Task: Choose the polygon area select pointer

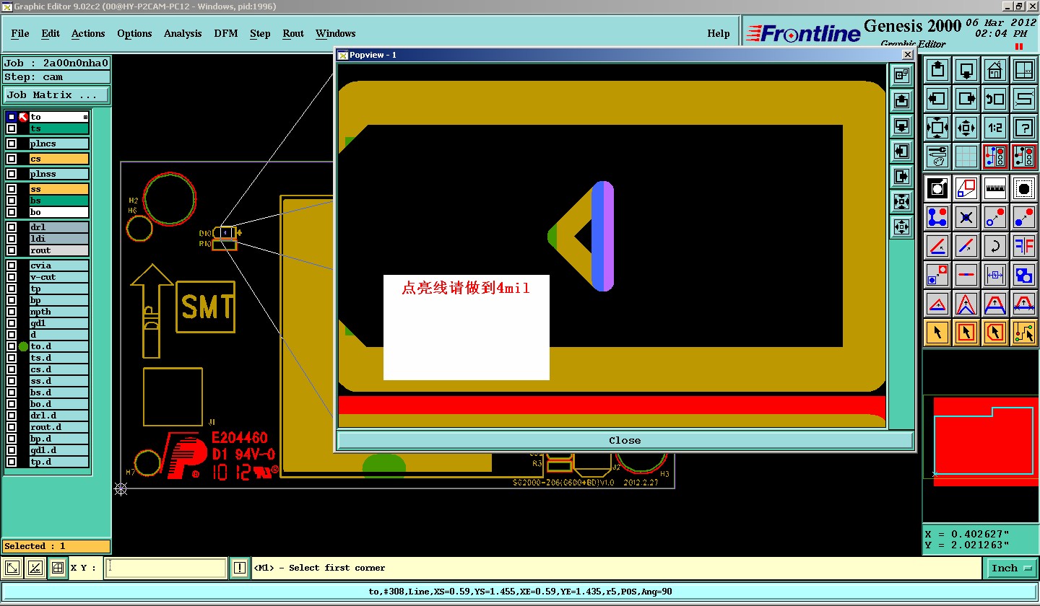Action: [995, 333]
